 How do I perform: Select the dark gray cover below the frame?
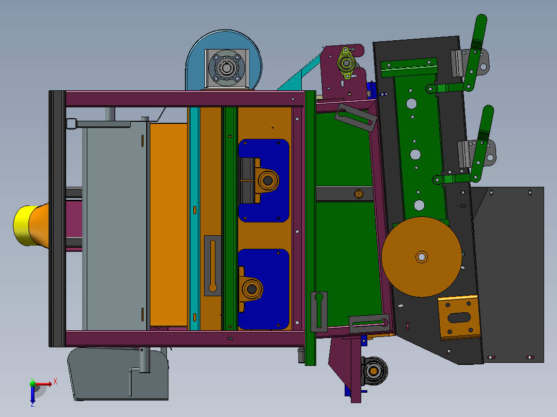click(x=118, y=374)
